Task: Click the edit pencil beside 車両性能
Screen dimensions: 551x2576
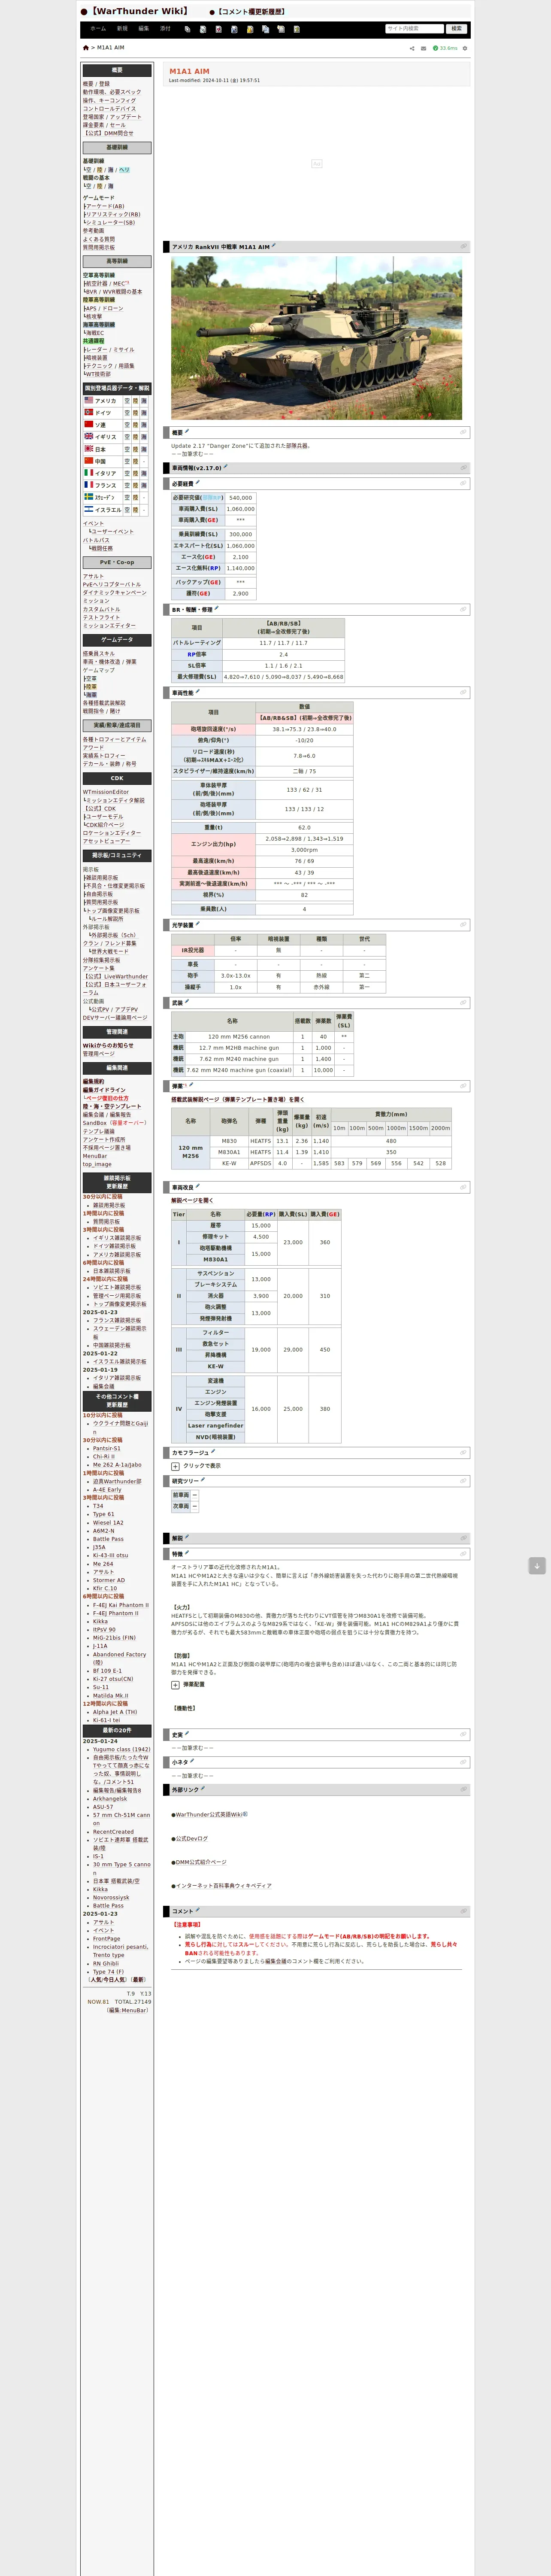Action: (198, 691)
